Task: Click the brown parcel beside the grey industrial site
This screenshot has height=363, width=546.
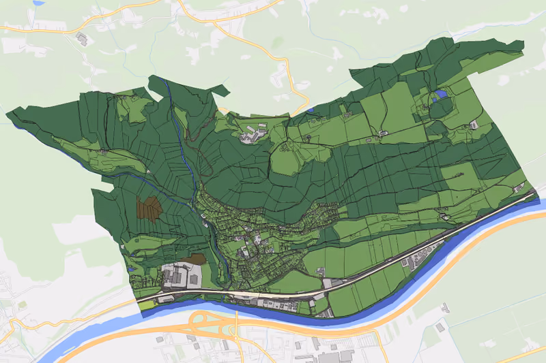Action: [x=195, y=258]
